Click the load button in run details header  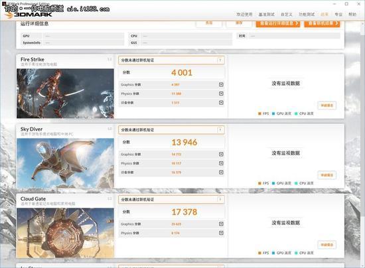tap(209, 23)
